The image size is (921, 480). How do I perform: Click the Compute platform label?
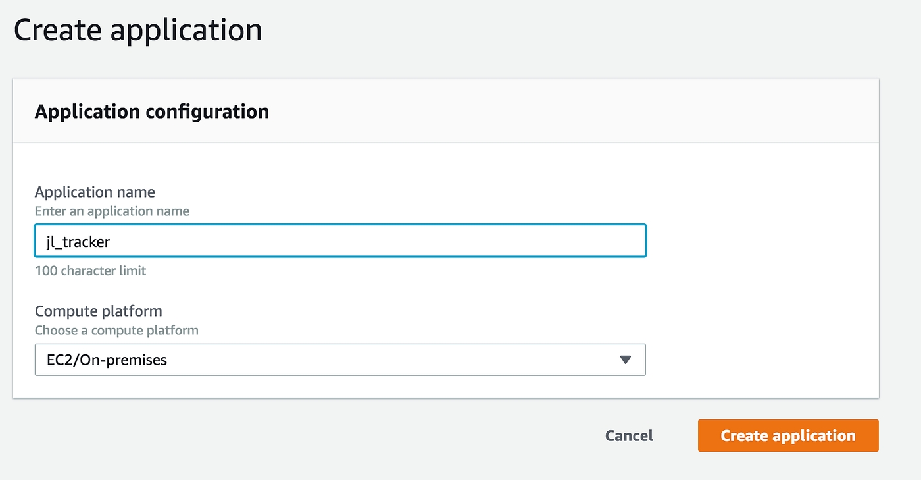point(98,311)
